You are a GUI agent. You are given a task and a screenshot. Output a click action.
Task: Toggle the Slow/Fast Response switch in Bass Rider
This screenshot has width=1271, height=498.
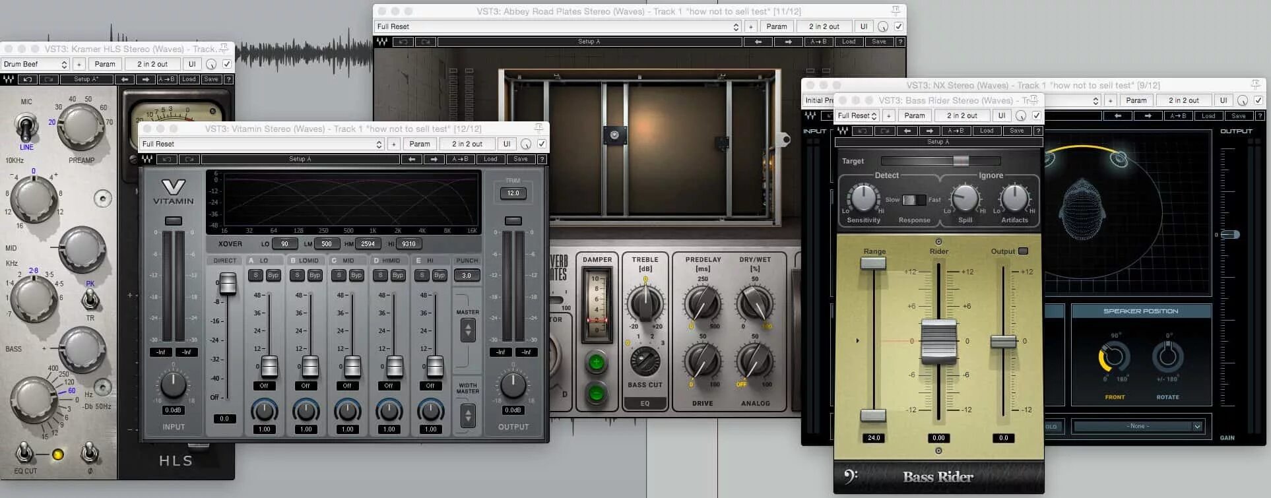[x=914, y=200]
